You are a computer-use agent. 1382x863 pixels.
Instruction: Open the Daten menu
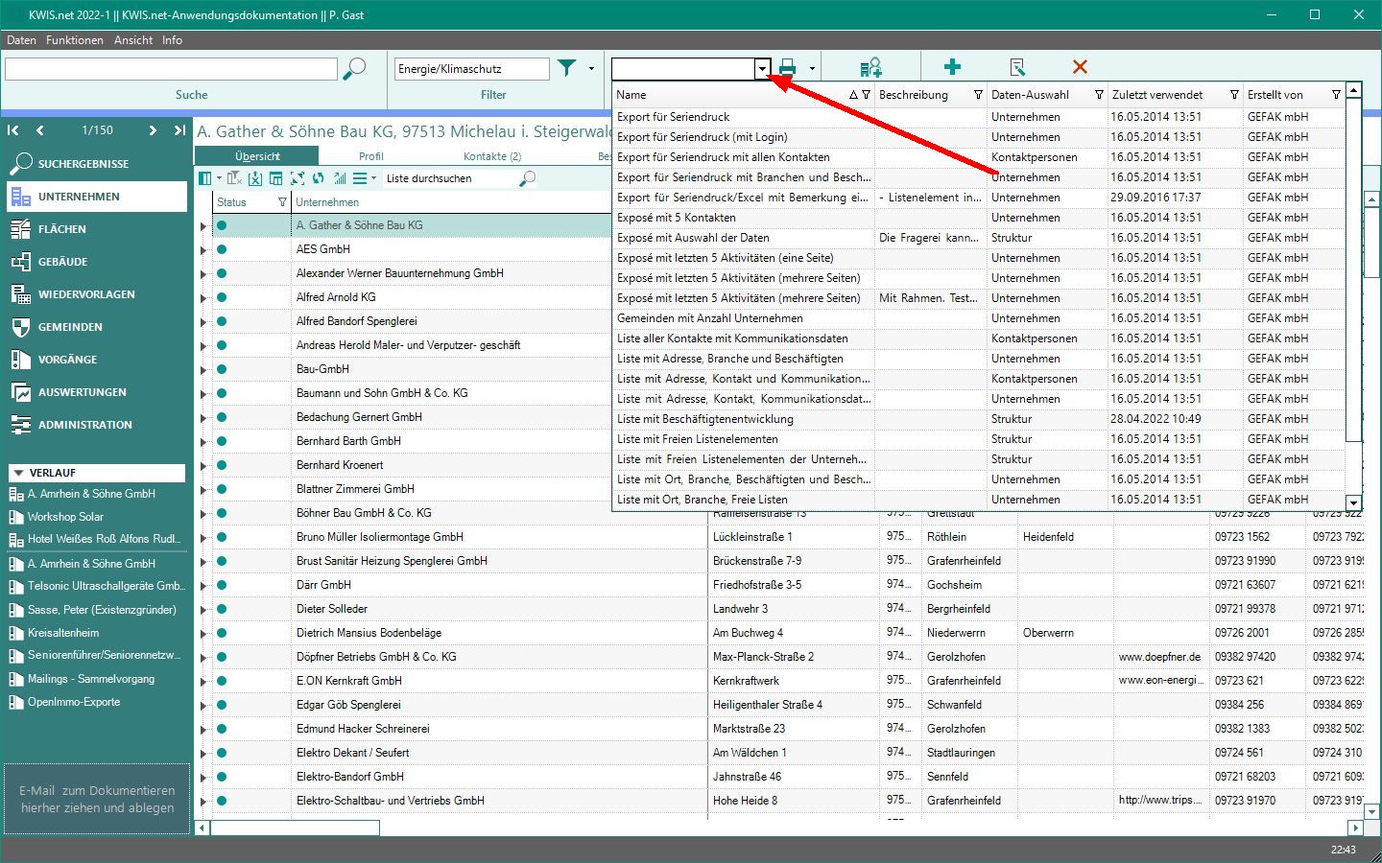click(21, 40)
